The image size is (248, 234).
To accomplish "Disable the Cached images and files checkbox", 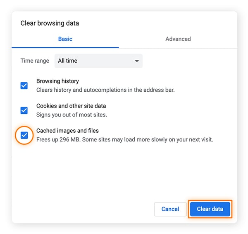I will click(24, 135).
